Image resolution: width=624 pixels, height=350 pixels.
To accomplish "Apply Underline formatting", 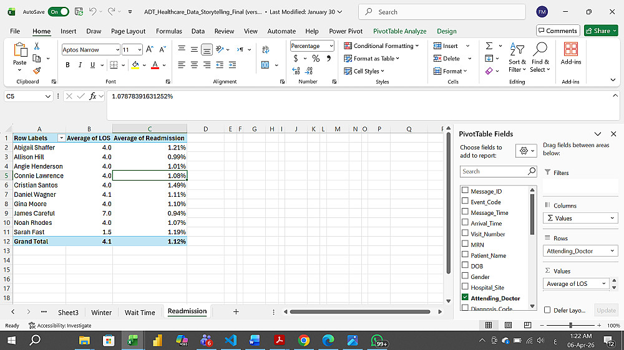I will click(92, 65).
